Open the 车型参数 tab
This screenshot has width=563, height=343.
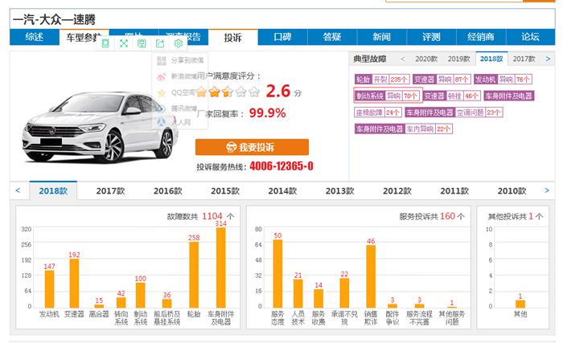tap(84, 37)
